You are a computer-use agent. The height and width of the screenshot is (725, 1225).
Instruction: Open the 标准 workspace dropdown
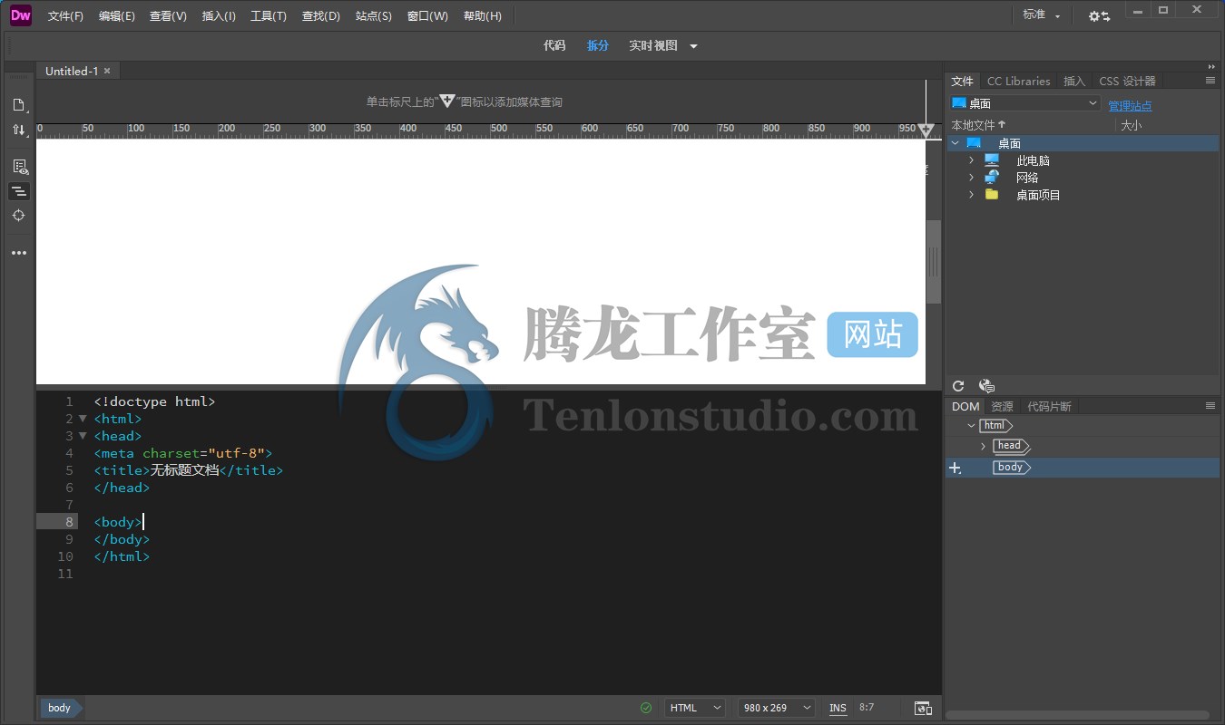click(x=1041, y=15)
